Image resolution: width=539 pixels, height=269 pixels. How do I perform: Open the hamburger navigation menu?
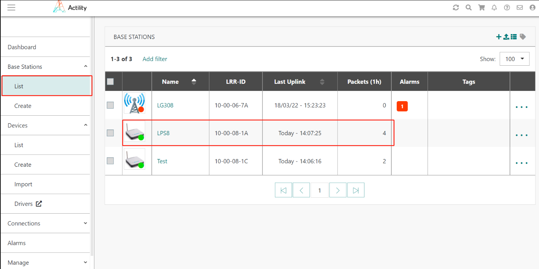tap(11, 7)
